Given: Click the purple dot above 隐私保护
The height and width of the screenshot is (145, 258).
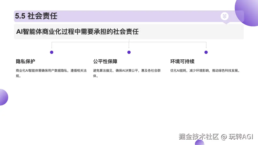Looking at the screenshot, I should [x=52, y=52].
